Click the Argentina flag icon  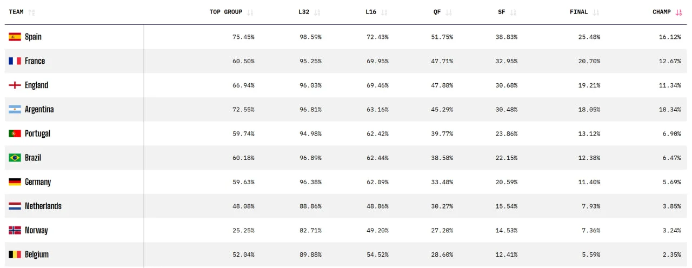15,109
